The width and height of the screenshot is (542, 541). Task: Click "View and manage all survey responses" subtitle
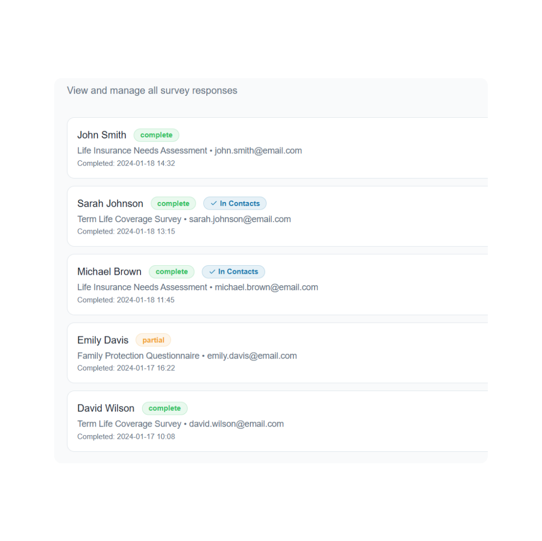pos(152,91)
